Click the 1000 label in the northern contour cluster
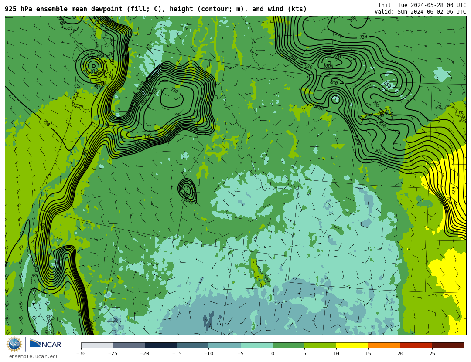The width and height of the screenshot is (471, 362). pyautogui.click(x=328, y=66)
